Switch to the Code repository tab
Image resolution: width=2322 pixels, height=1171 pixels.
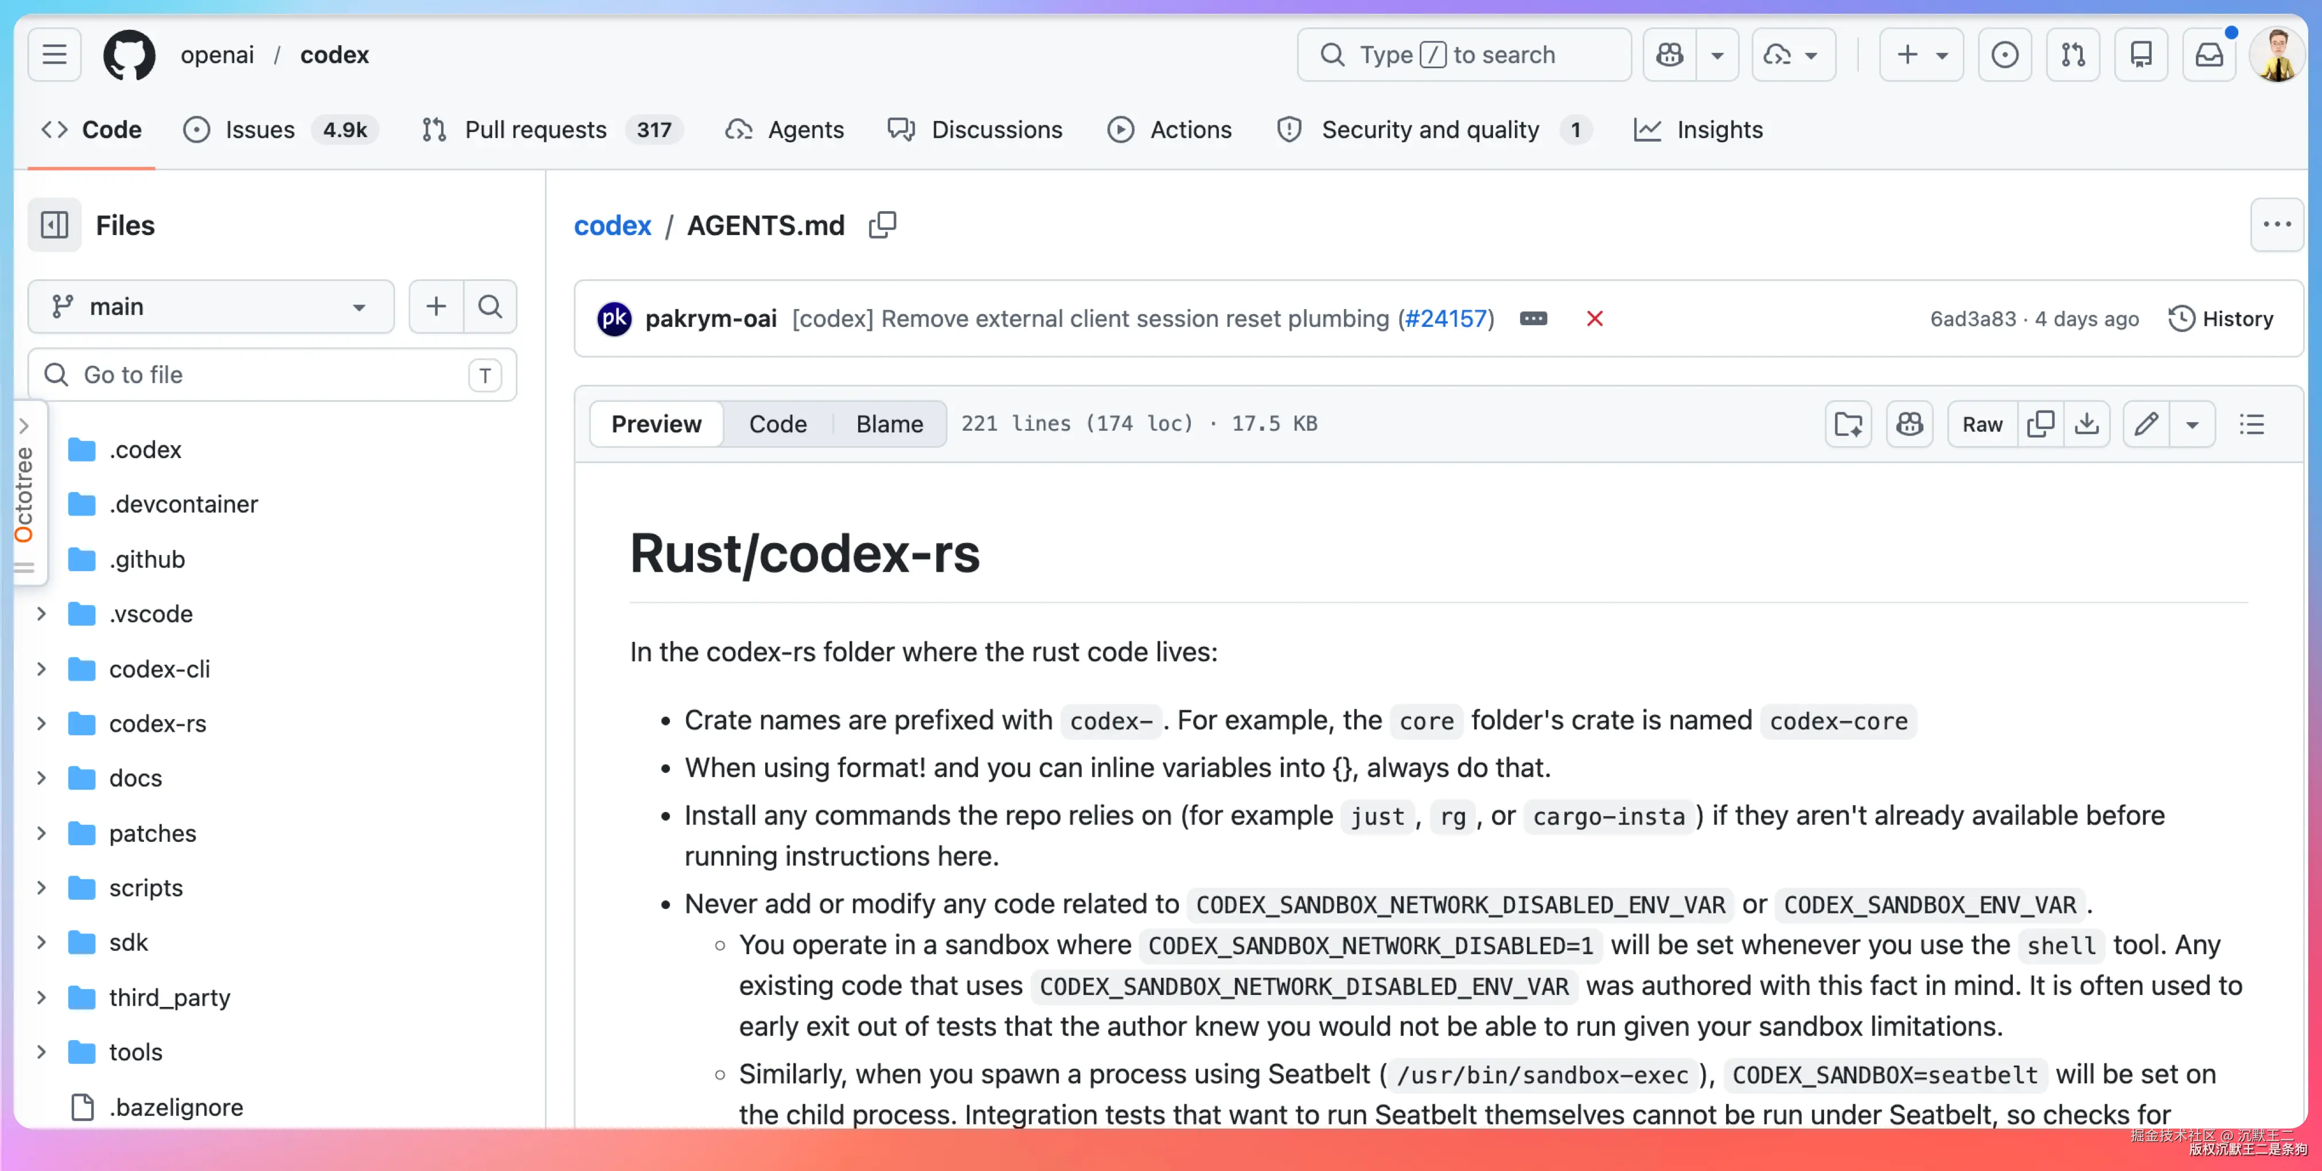[x=92, y=130]
